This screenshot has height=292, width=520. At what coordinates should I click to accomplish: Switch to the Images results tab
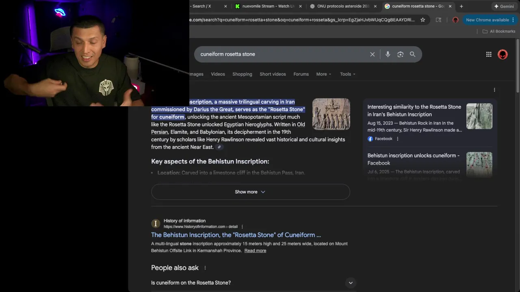196,74
